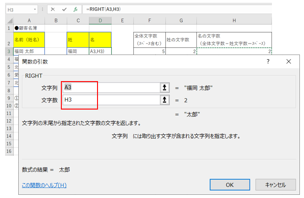Click the dialog help question mark icon

click(x=268, y=61)
